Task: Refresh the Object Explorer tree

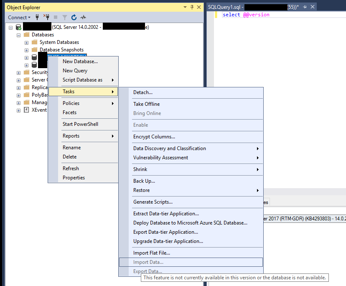Action: [74, 17]
